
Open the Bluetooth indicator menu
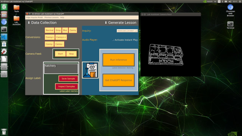click(x=222, y=2)
